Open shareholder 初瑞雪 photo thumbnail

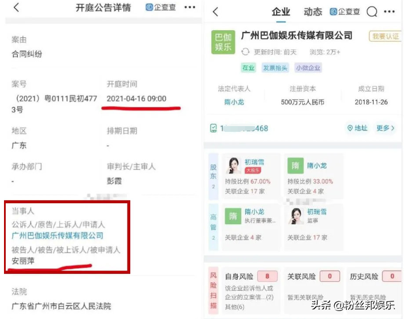(x=234, y=165)
